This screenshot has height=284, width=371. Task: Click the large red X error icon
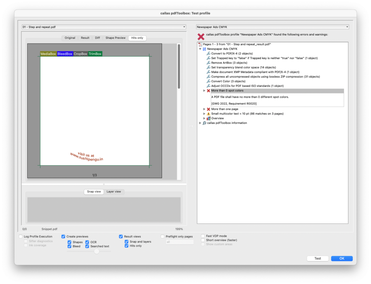(x=200, y=36)
